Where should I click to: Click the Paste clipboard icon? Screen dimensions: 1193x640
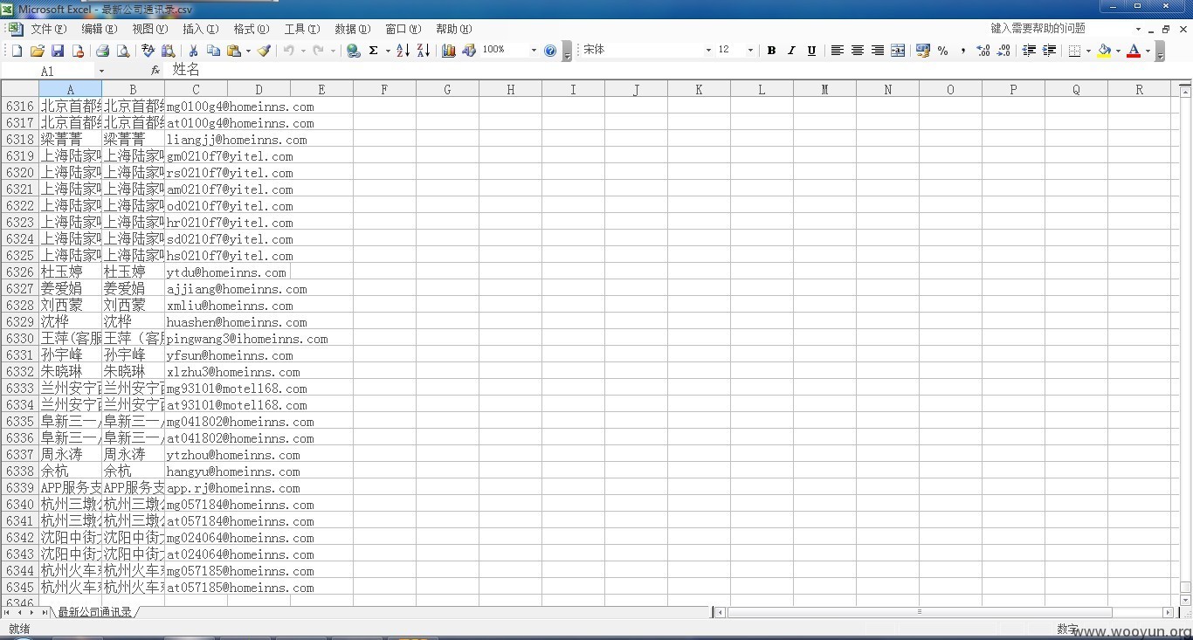[x=234, y=51]
